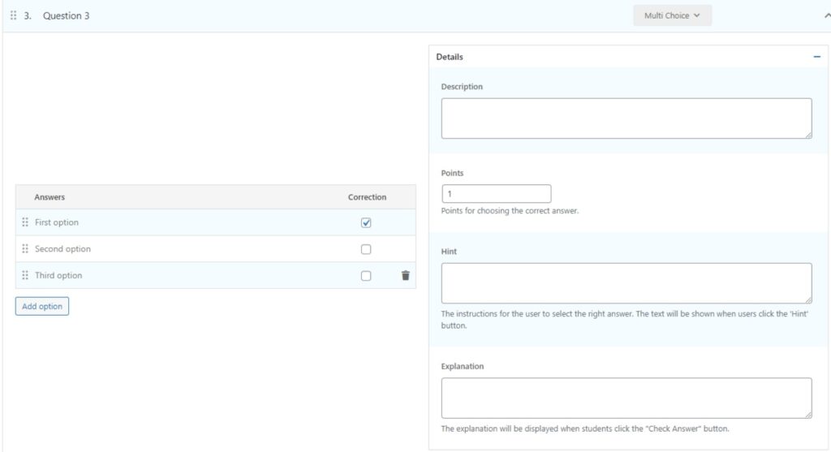Click inside the Hint text area

[626, 283]
